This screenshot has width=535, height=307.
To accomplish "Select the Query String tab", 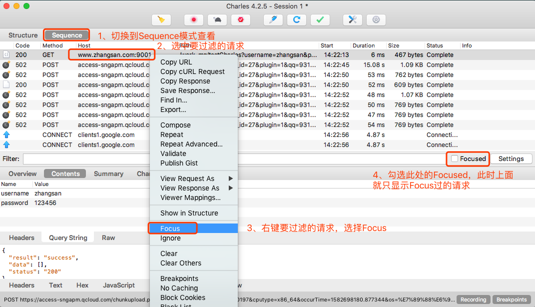I will pos(68,237).
